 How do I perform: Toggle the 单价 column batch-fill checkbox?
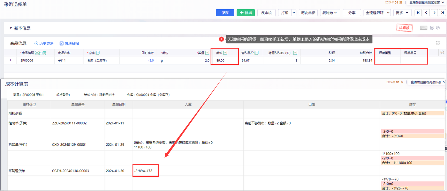click(225, 53)
